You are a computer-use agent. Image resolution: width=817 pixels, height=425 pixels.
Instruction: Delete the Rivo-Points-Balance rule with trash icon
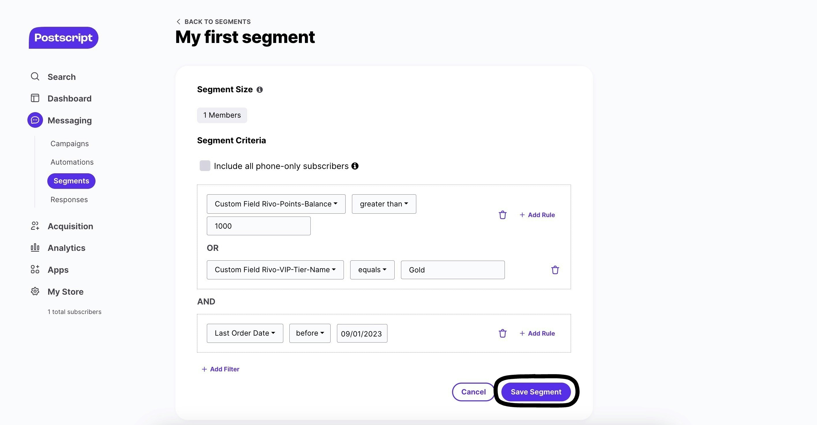[x=502, y=215]
